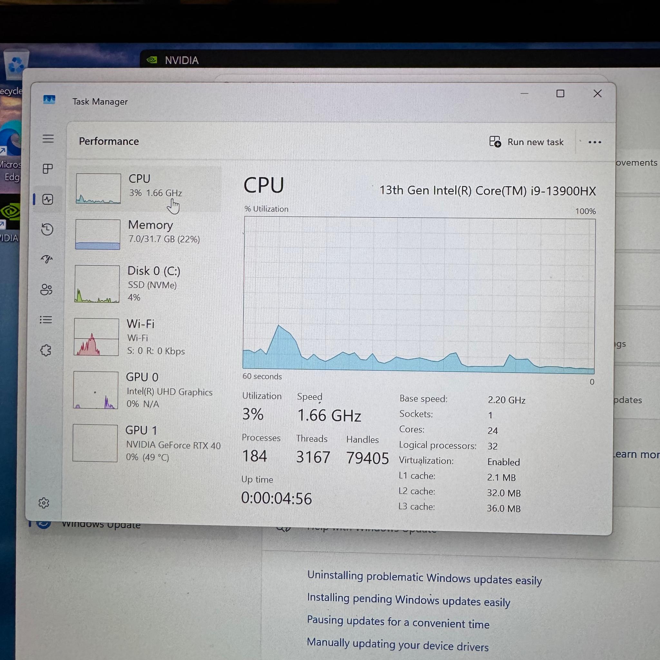Click the Wi-Fi mini graph thumbnail
This screenshot has width=660, height=660.
pos(96,337)
